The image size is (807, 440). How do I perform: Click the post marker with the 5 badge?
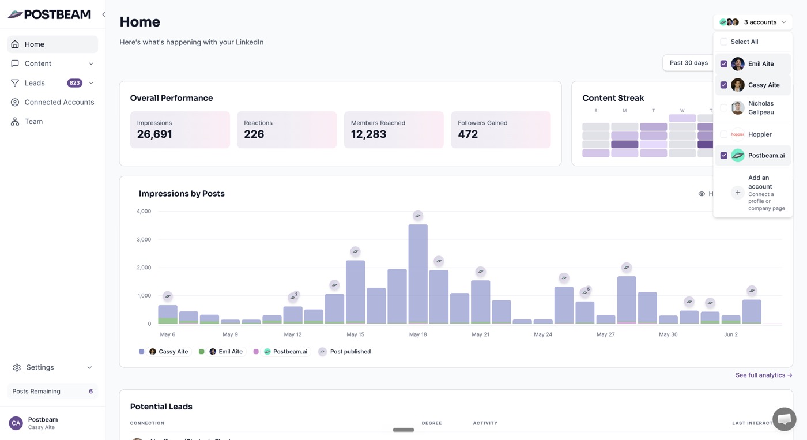[586, 292]
